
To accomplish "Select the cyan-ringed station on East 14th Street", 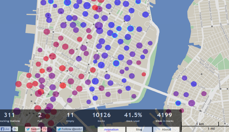I will pyautogui.click(x=130, y=28).
